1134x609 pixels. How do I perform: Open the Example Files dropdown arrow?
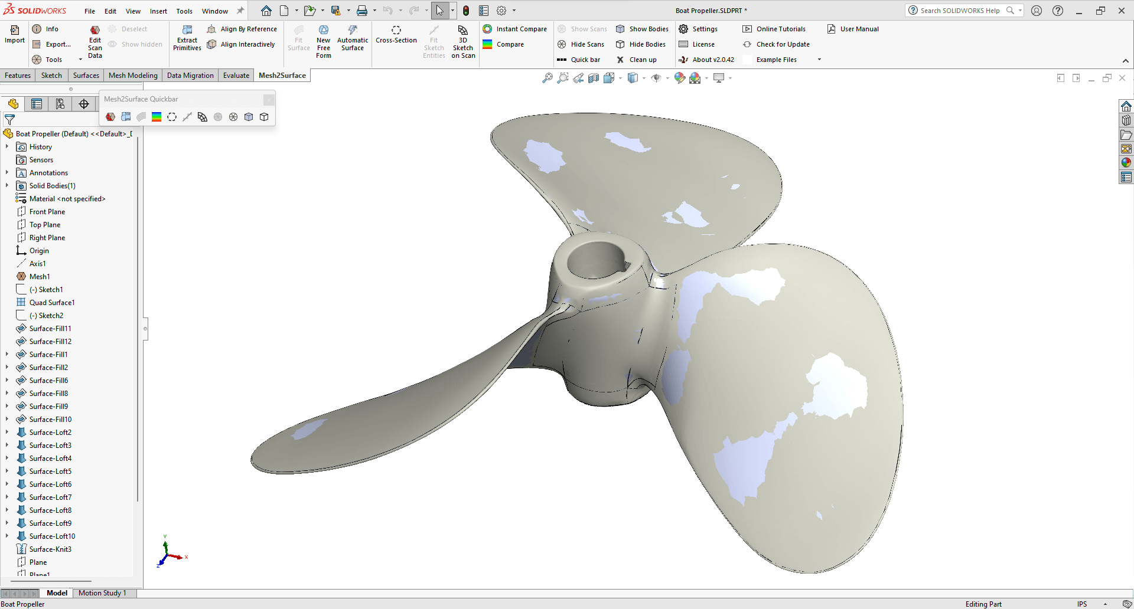[819, 60]
